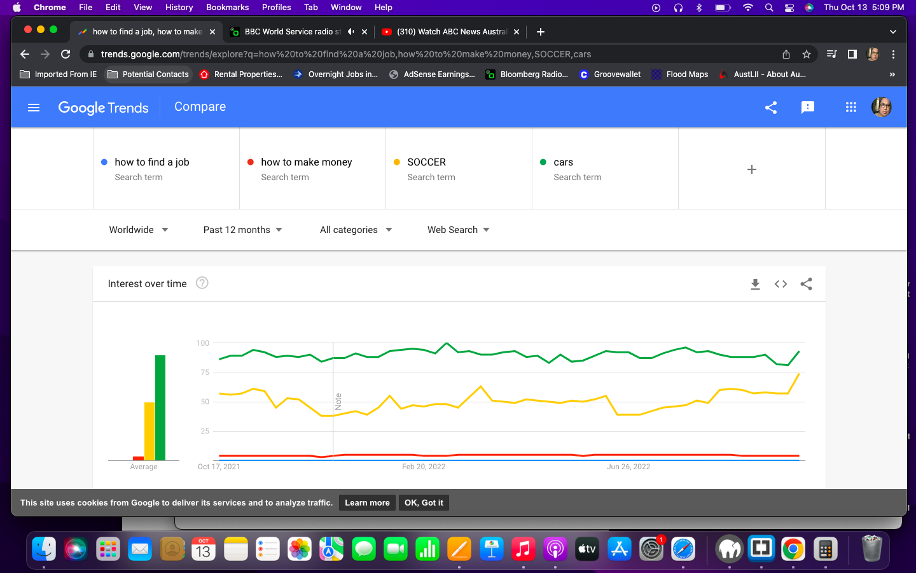Click the embed code icon on chart
The height and width of the screenshot is (573, 916).
pos(781,284)
